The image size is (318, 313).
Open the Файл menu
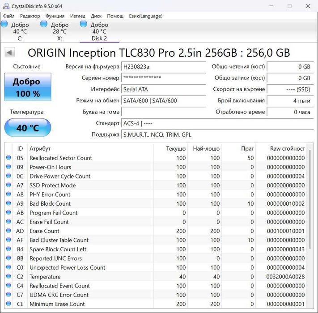[x=8, y=16]
